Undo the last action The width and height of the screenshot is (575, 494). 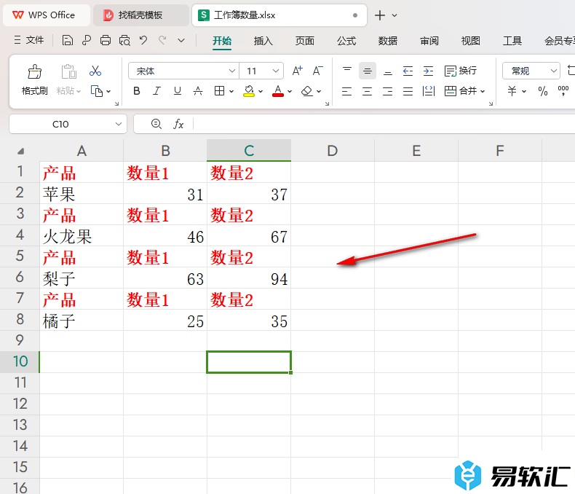coord(143,40)
